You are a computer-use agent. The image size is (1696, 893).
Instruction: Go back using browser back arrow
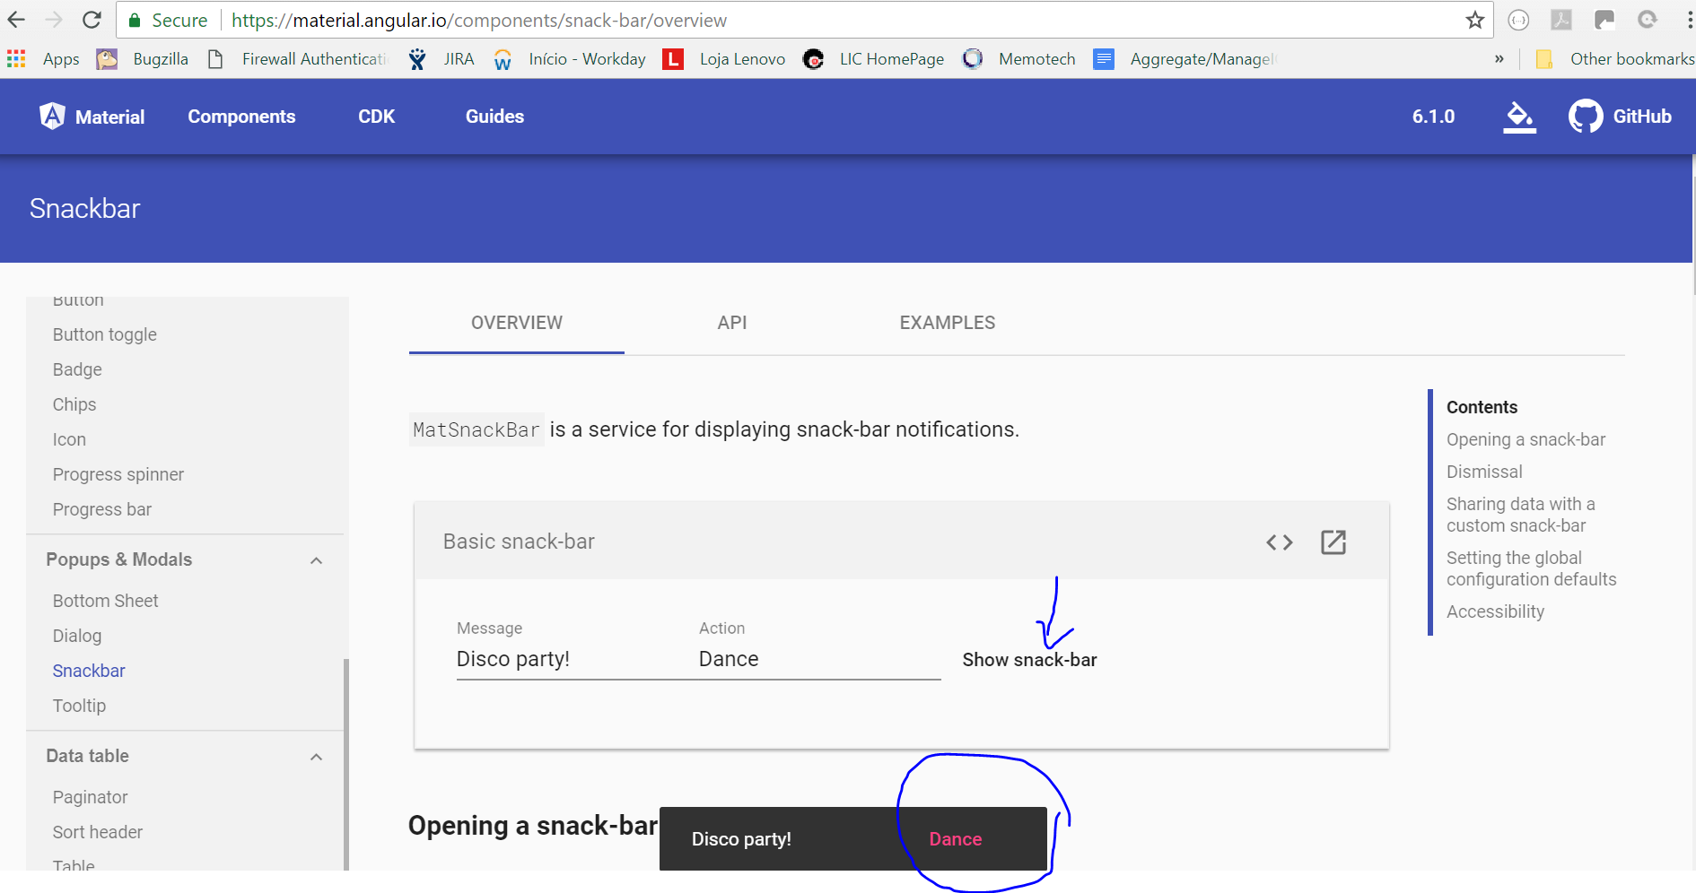point(17,20)
